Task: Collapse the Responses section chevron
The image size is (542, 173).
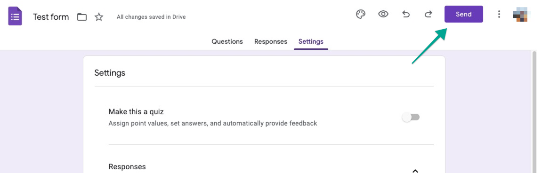Action: tap(415, 170)
